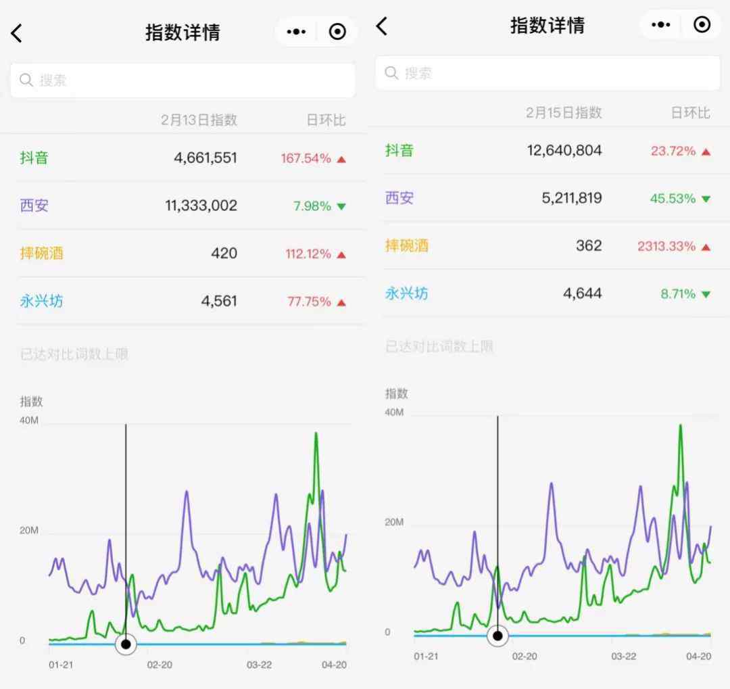
Task: Click the red up arrow beside 167.54%
Action: 341,160
